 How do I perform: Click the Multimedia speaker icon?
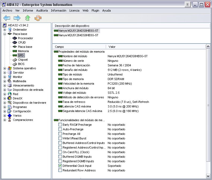pyautogui.click(x=10, y=81)
